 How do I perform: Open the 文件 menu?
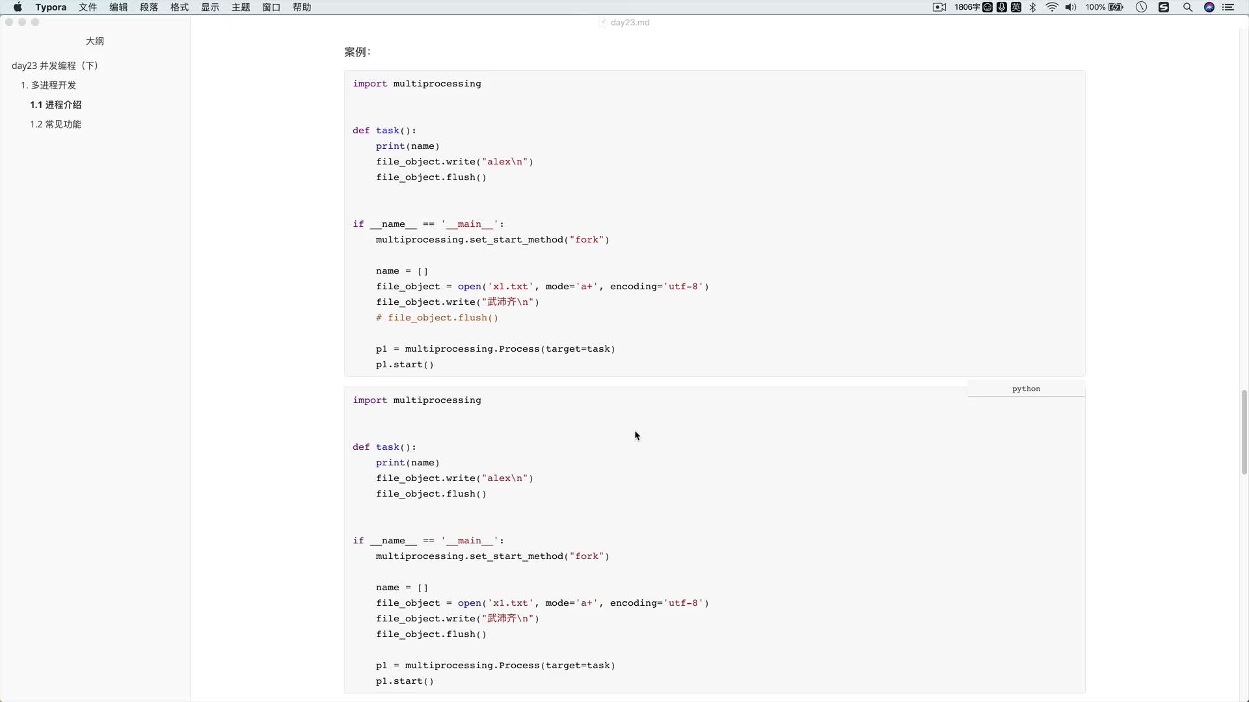(x=88, y=7)
